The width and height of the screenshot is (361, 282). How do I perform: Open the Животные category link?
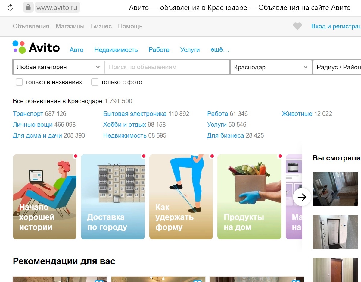(x=297, y=114)
